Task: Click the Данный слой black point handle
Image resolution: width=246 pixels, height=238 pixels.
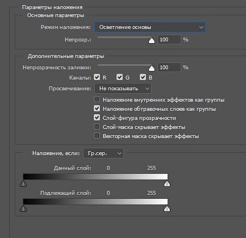Action: click(23, 183)
